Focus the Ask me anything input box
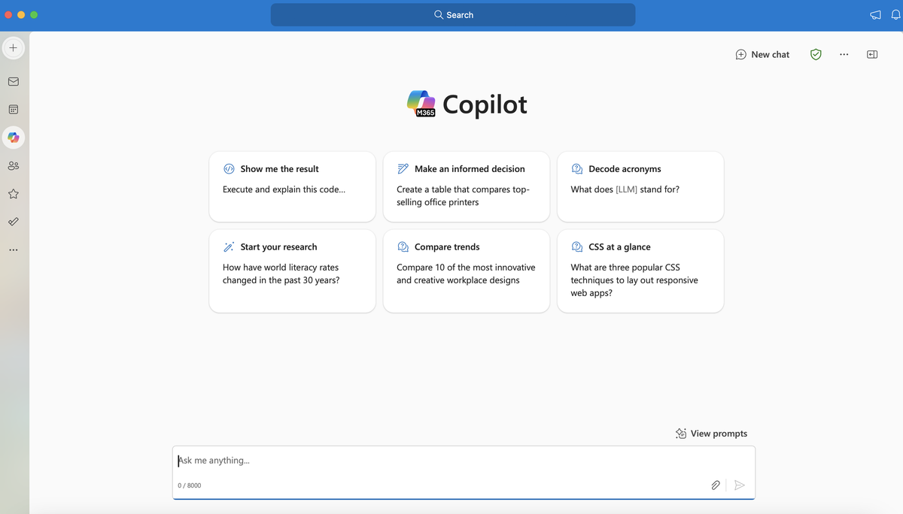The width and height of the screenshot is (903, 514). coord(464,473)
